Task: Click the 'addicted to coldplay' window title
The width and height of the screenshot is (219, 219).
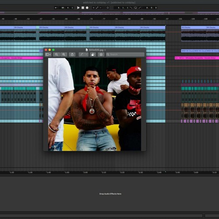Action: click(x=109, y=3)
